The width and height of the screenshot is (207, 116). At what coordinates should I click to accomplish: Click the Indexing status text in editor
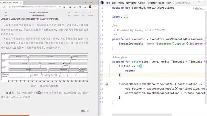point(199,9)
